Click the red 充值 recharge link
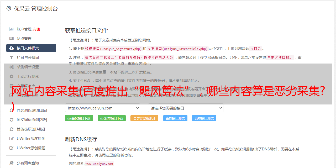 (36, 29)
